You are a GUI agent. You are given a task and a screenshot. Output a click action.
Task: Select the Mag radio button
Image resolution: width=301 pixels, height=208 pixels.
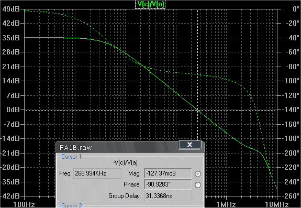198,174
